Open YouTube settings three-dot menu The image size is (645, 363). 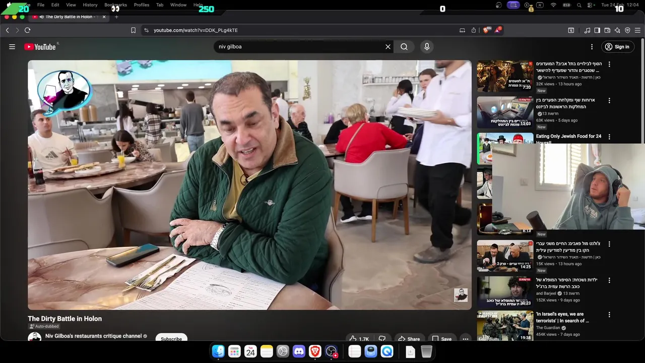click(x=592, y=47)
